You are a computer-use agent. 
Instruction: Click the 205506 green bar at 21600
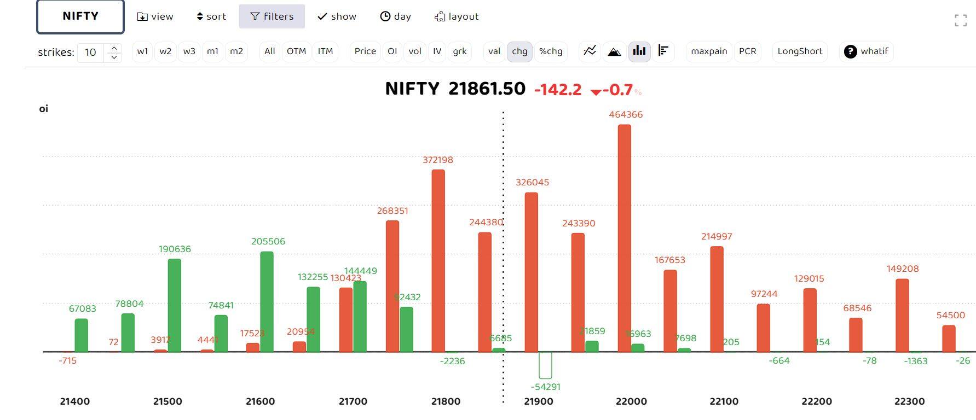click(267, 302)
